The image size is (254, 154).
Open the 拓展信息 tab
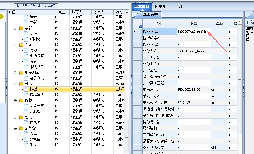(x=162, y=7)
